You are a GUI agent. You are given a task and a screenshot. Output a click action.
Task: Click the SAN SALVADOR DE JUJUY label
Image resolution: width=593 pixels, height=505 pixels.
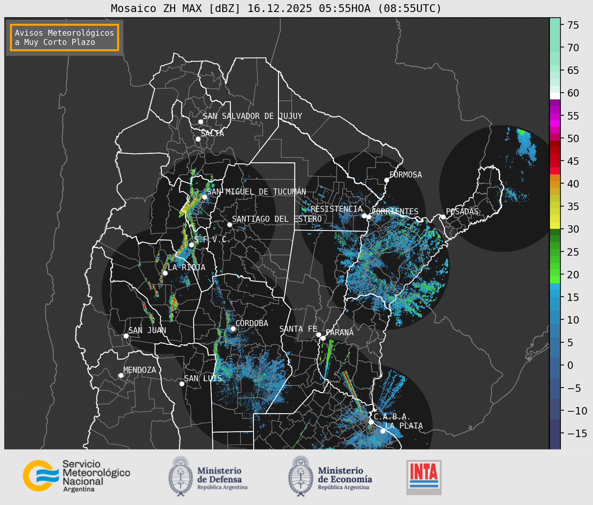coord(252,116)
